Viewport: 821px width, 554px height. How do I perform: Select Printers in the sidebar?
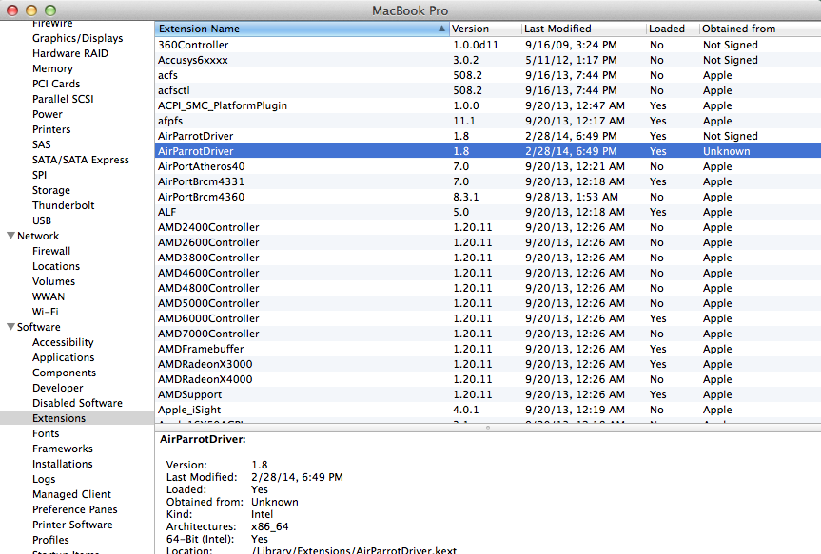click(51, 129)
